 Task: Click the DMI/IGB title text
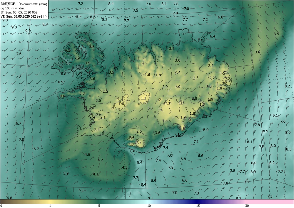[x=8, y=4]
